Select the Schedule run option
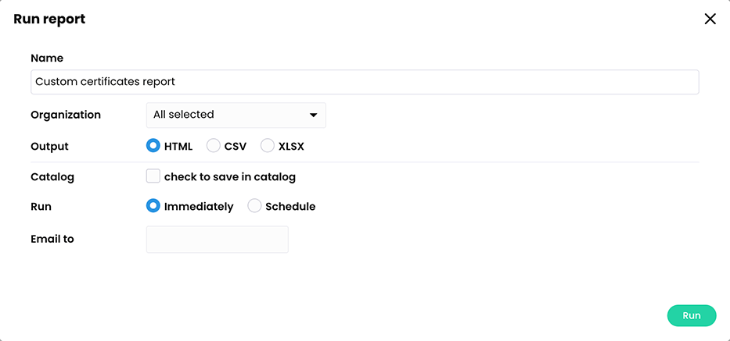The height and width of the screenshot is (341, 730). point(254,207)
